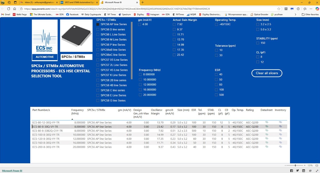Tick the ESR 100 checkbox

pyautogui.click(x=216, y=90)
